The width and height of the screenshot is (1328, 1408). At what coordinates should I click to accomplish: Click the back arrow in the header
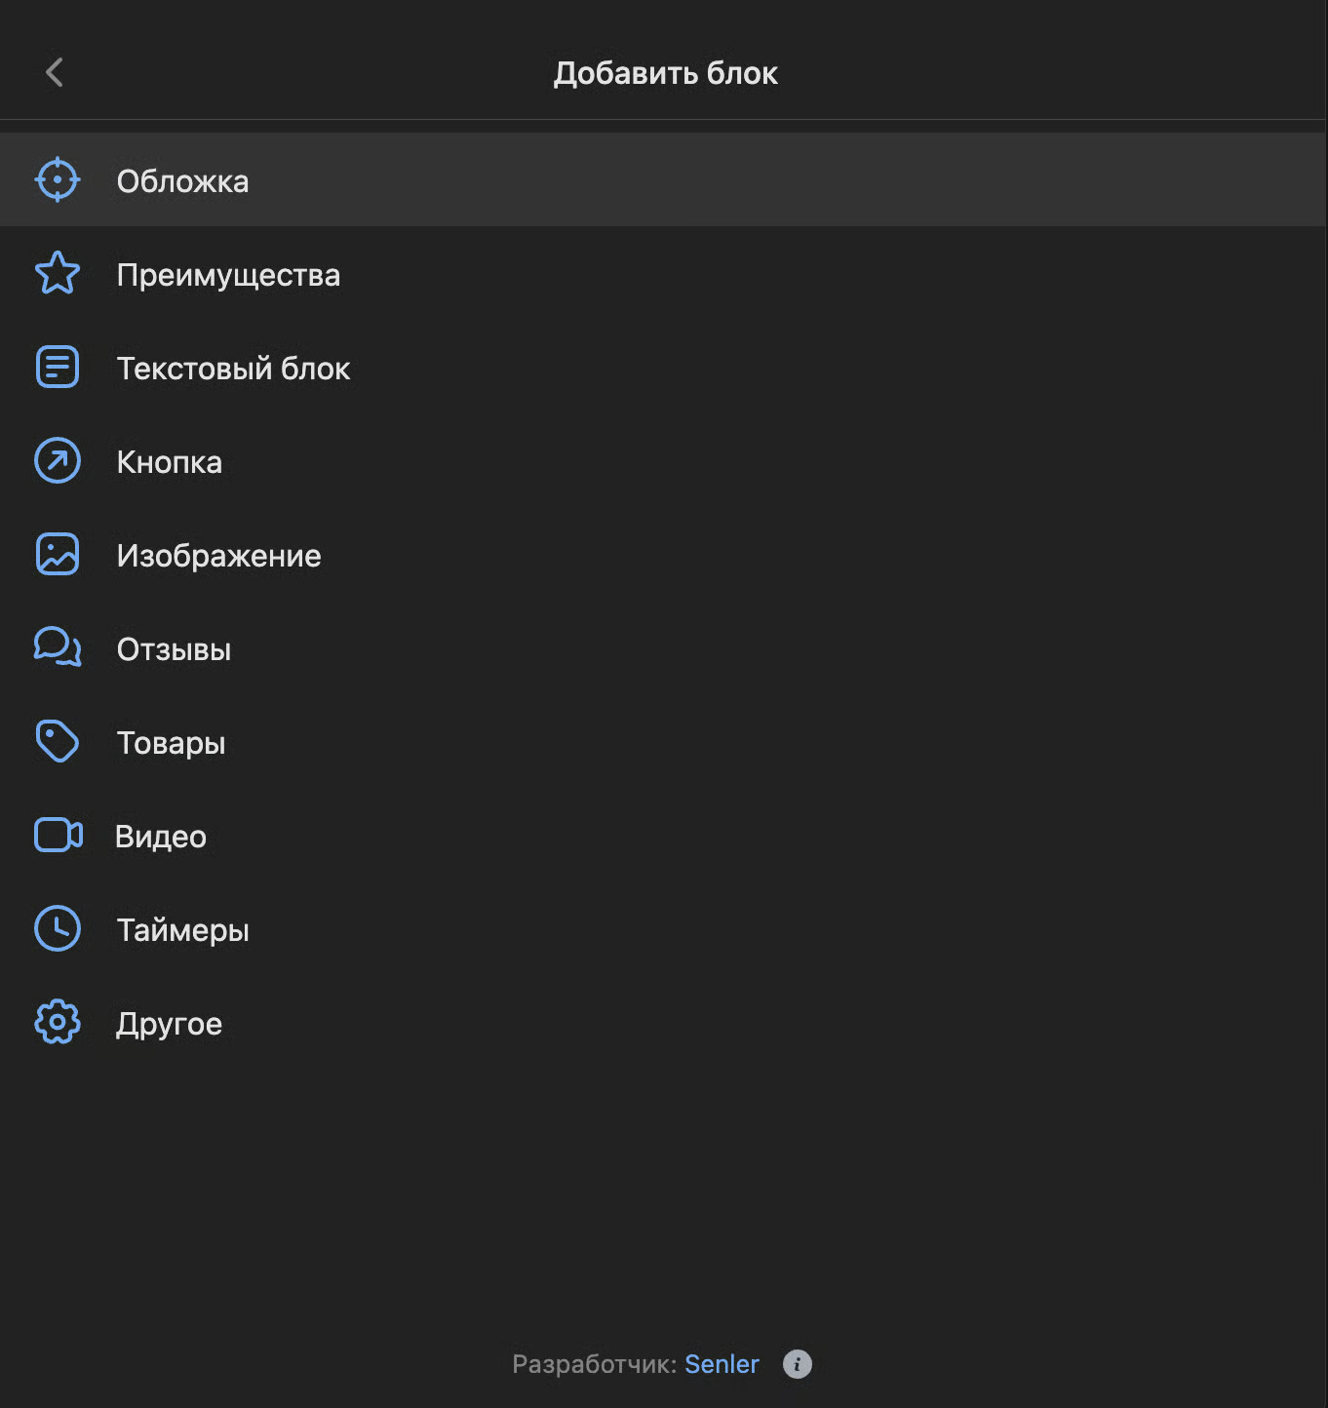coord(55,72)
